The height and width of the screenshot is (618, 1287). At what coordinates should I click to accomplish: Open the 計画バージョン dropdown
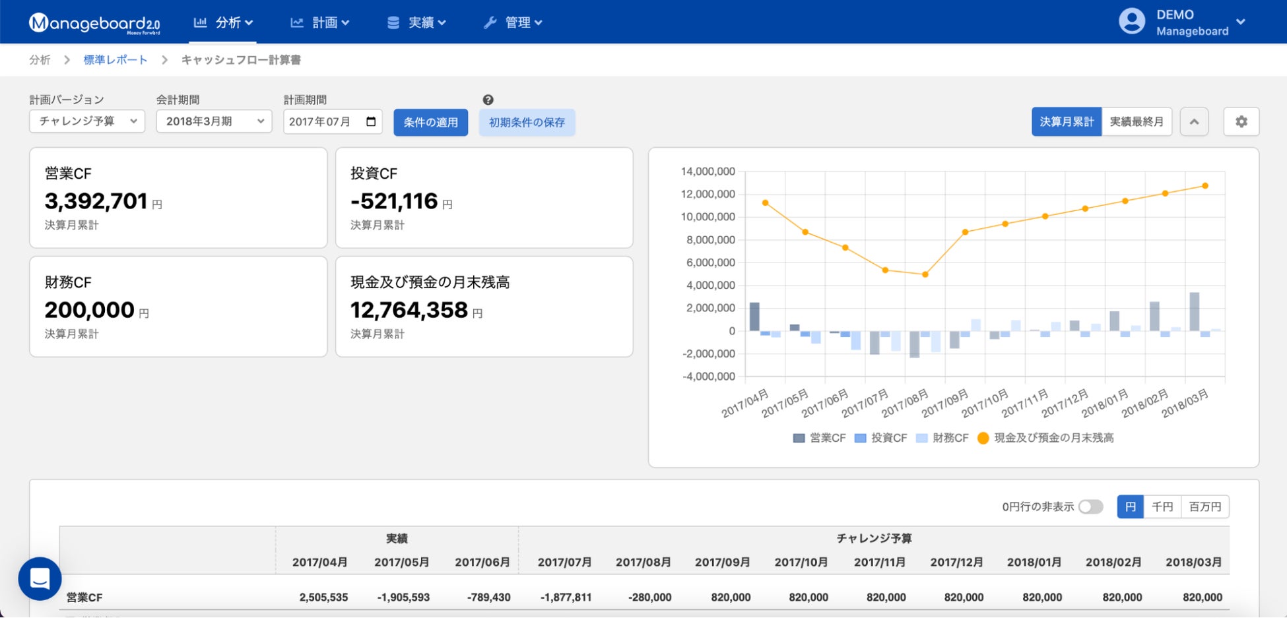[87, 121]
